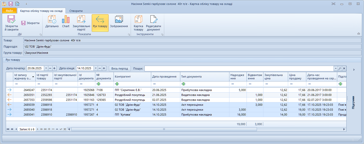Toggle the 'Рух товару' ribbon button
Viewport: 364px width, 144px height.
coord(100,23)
